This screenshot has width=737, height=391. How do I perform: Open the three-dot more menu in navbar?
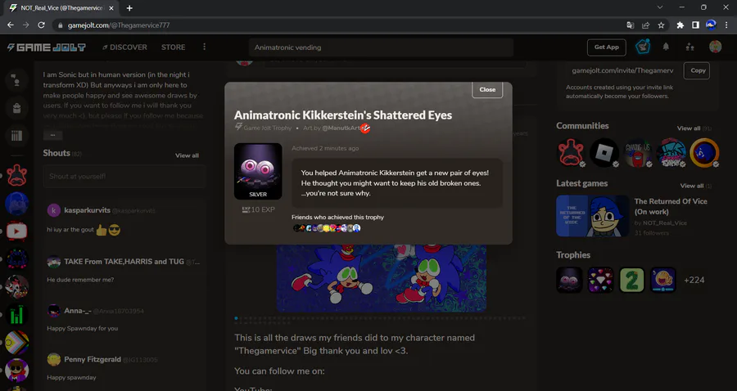point(204,47)
